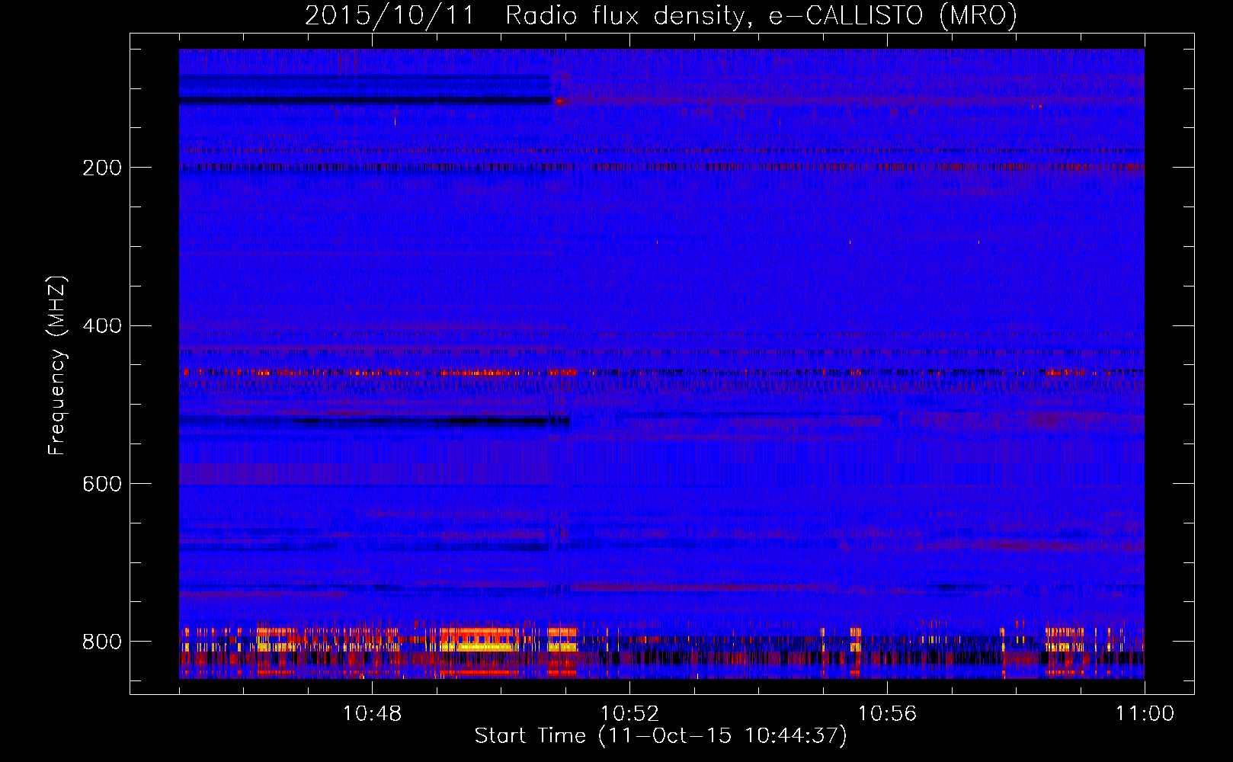Click the 10:56 time tick label

(x=887, y=714)
